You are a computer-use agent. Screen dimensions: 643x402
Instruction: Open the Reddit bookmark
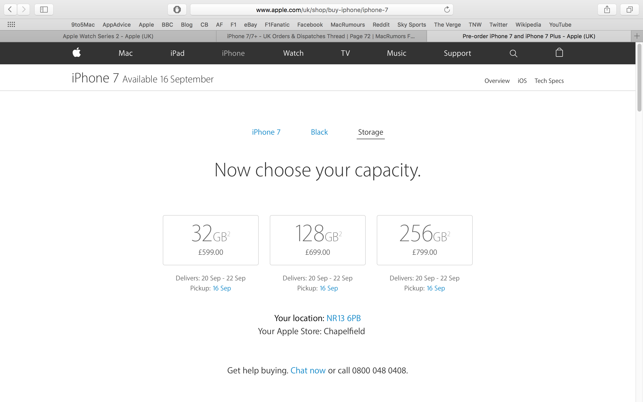pos(381,24)
